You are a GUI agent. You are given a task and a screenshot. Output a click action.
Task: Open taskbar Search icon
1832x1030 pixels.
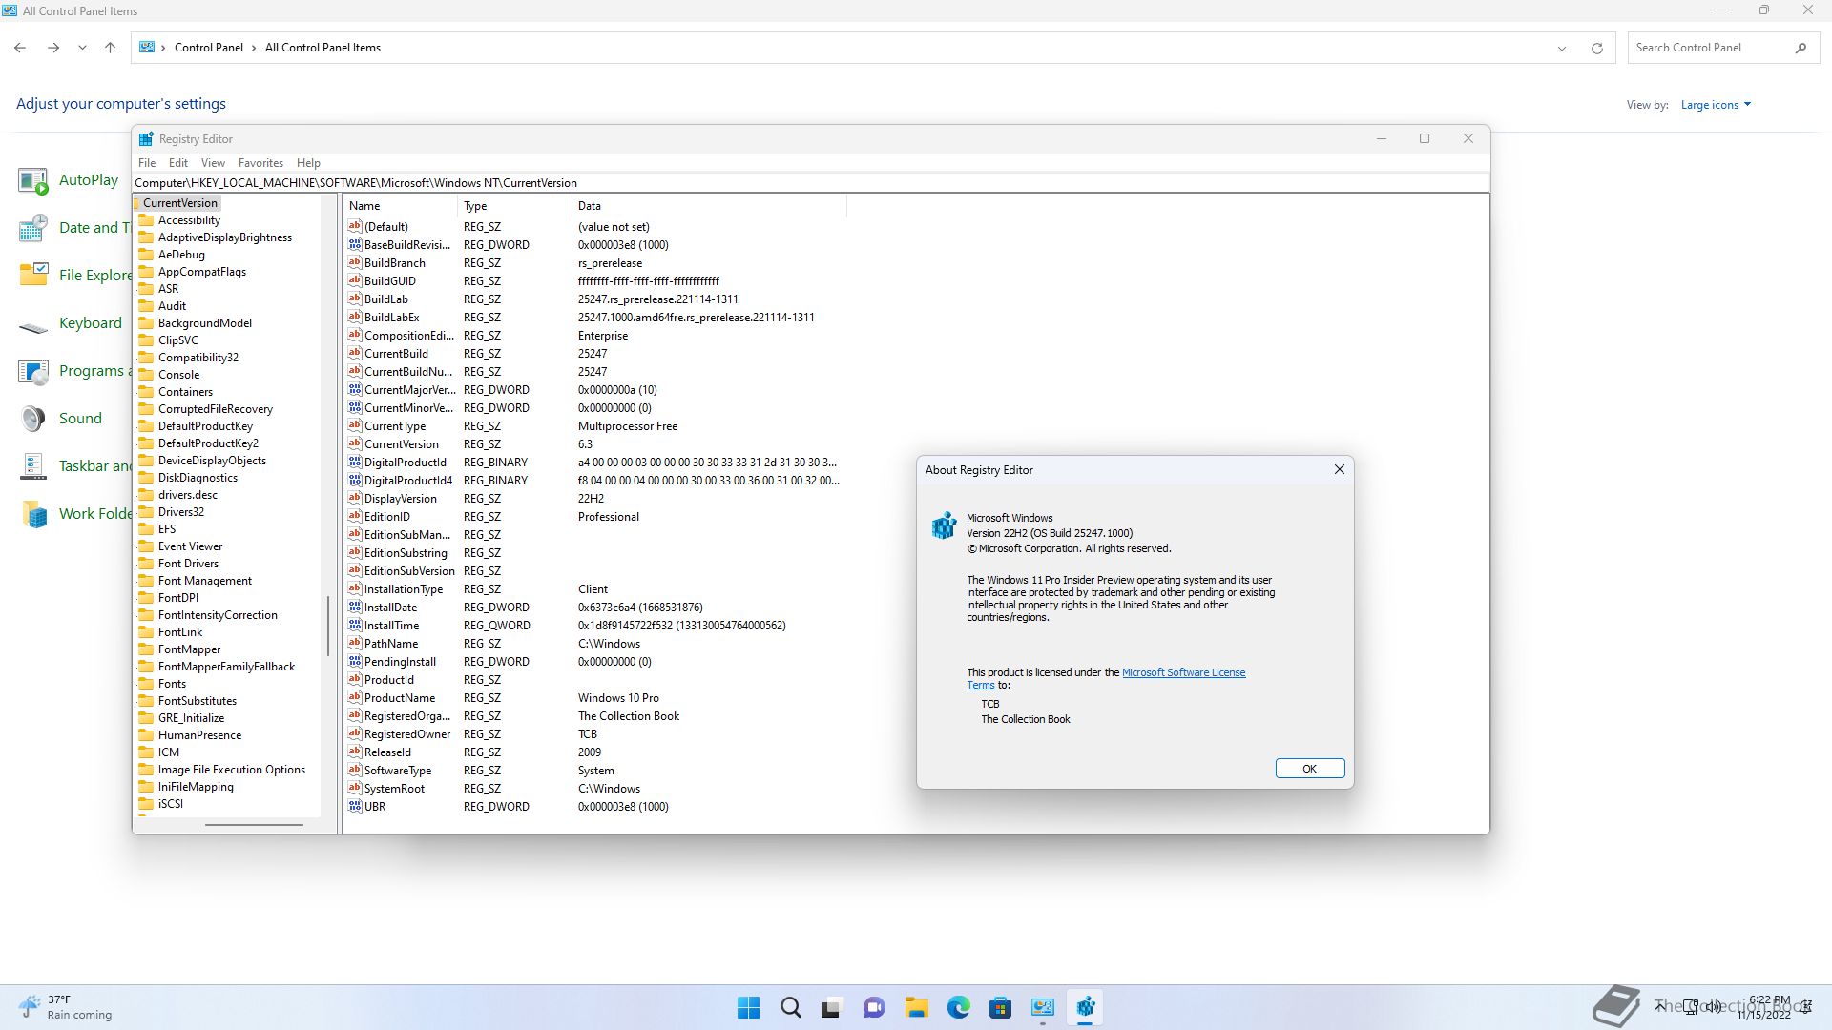click(791, 1007)
